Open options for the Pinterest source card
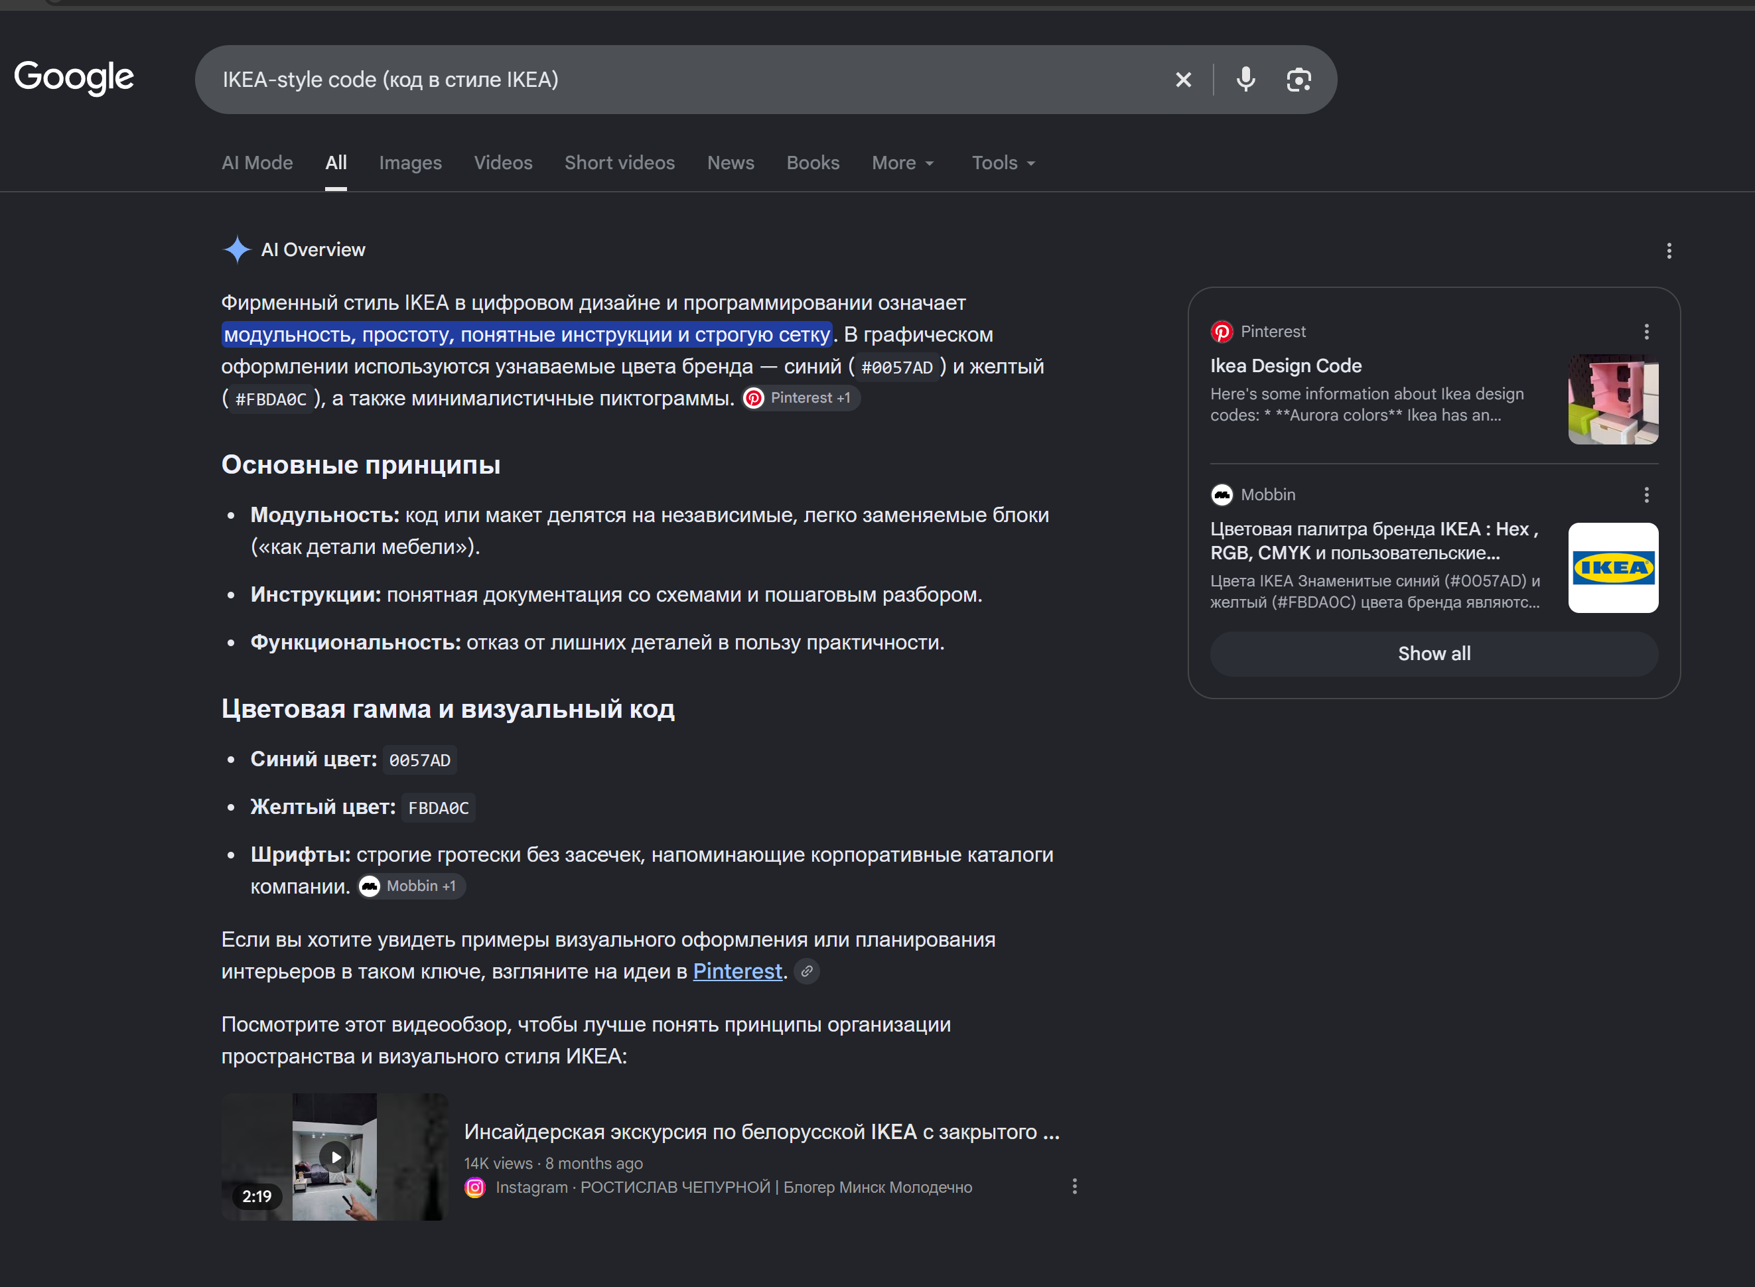Viewport: 1755px width, 1287px height. tap(1646, 332)
